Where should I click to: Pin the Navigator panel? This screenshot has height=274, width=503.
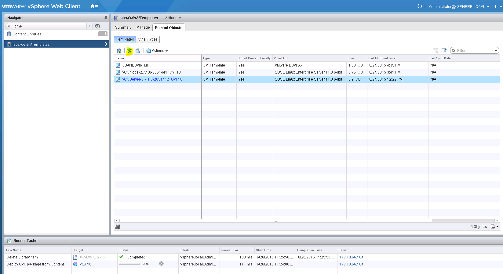tap(106, 18)
